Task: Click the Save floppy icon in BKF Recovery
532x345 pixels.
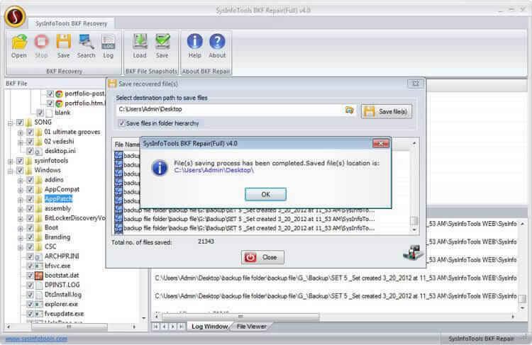Action: (63, 42)
